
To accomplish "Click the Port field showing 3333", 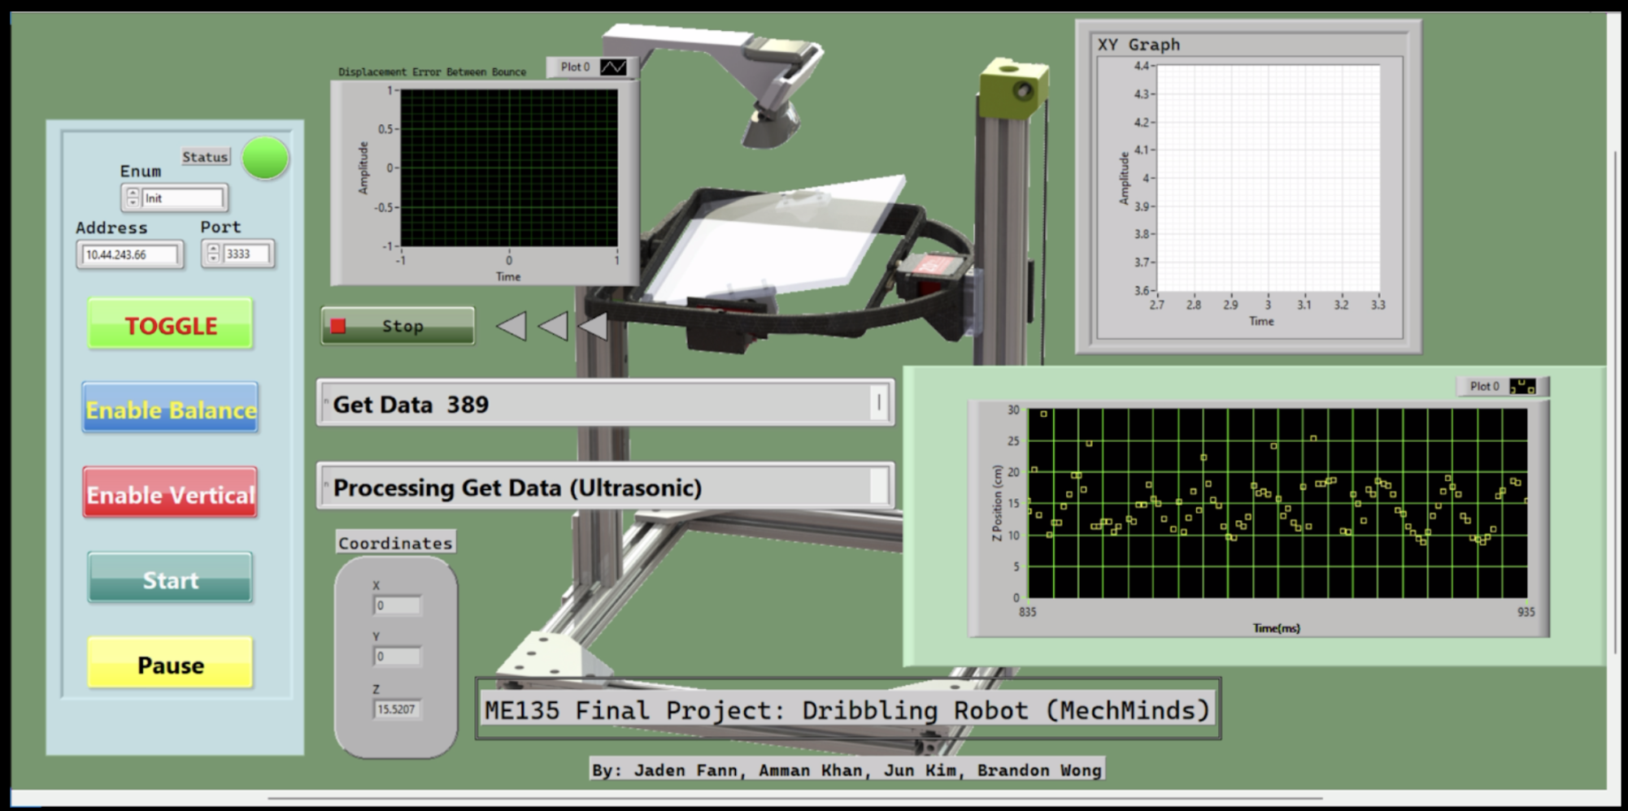I will 247,254.
